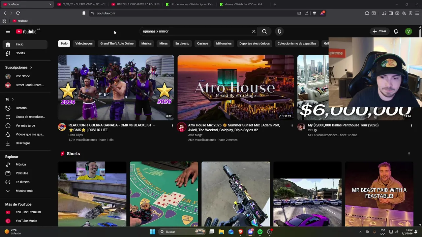Bookmark this page with the bookmark icon

point(84,13)
